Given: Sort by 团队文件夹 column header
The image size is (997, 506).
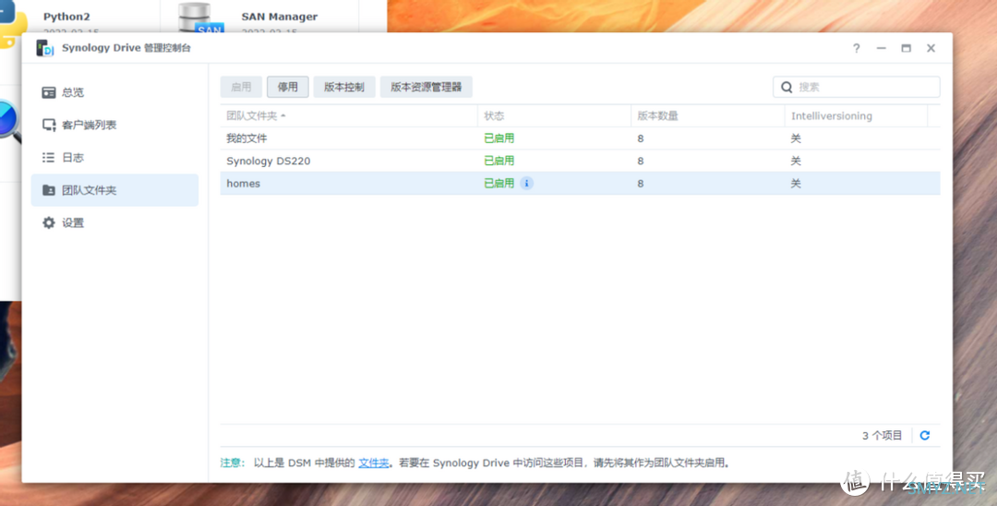Looking at the screenshot, I should 348,115.
